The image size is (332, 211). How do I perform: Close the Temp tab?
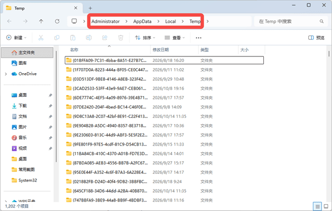76,8
